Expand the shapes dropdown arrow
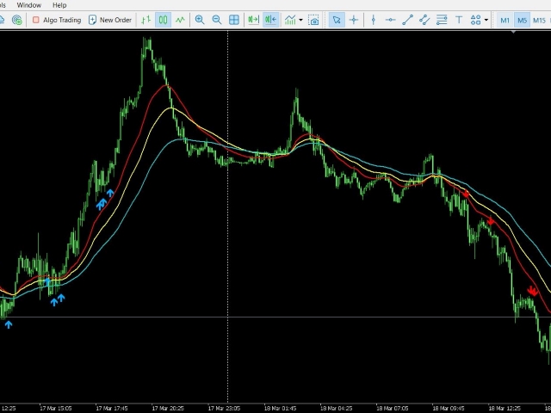The height and width of the screenshot is (413, 551). click(486, 20)
